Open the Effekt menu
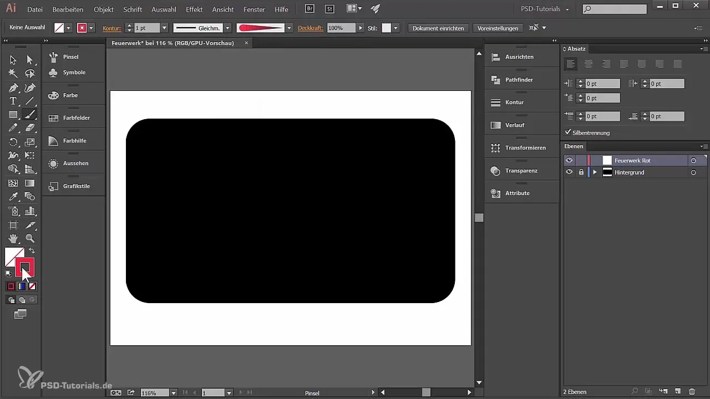This screenshot has height=399, width=710. click(194, 9)
